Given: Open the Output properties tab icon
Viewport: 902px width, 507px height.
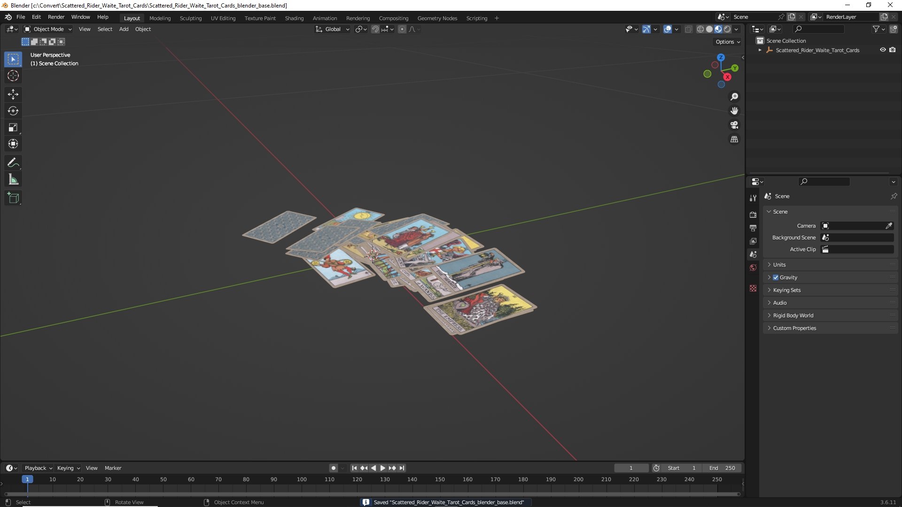Looking at the screenshot, I should (x=753, y=228).
